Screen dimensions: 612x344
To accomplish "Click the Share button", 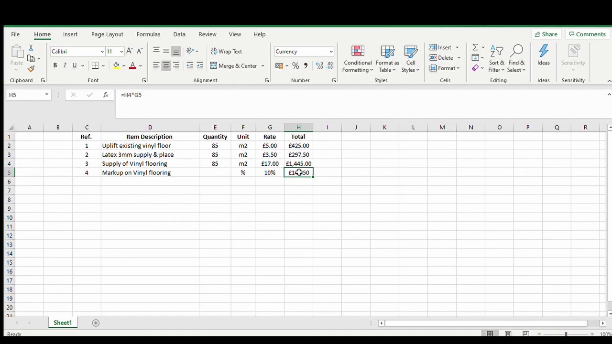I will coord(546,34).
